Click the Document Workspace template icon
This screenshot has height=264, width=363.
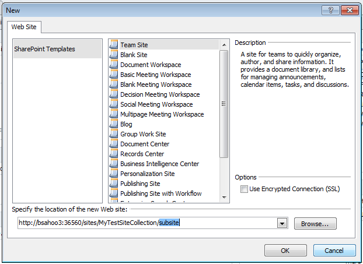[x=114, y=64]
